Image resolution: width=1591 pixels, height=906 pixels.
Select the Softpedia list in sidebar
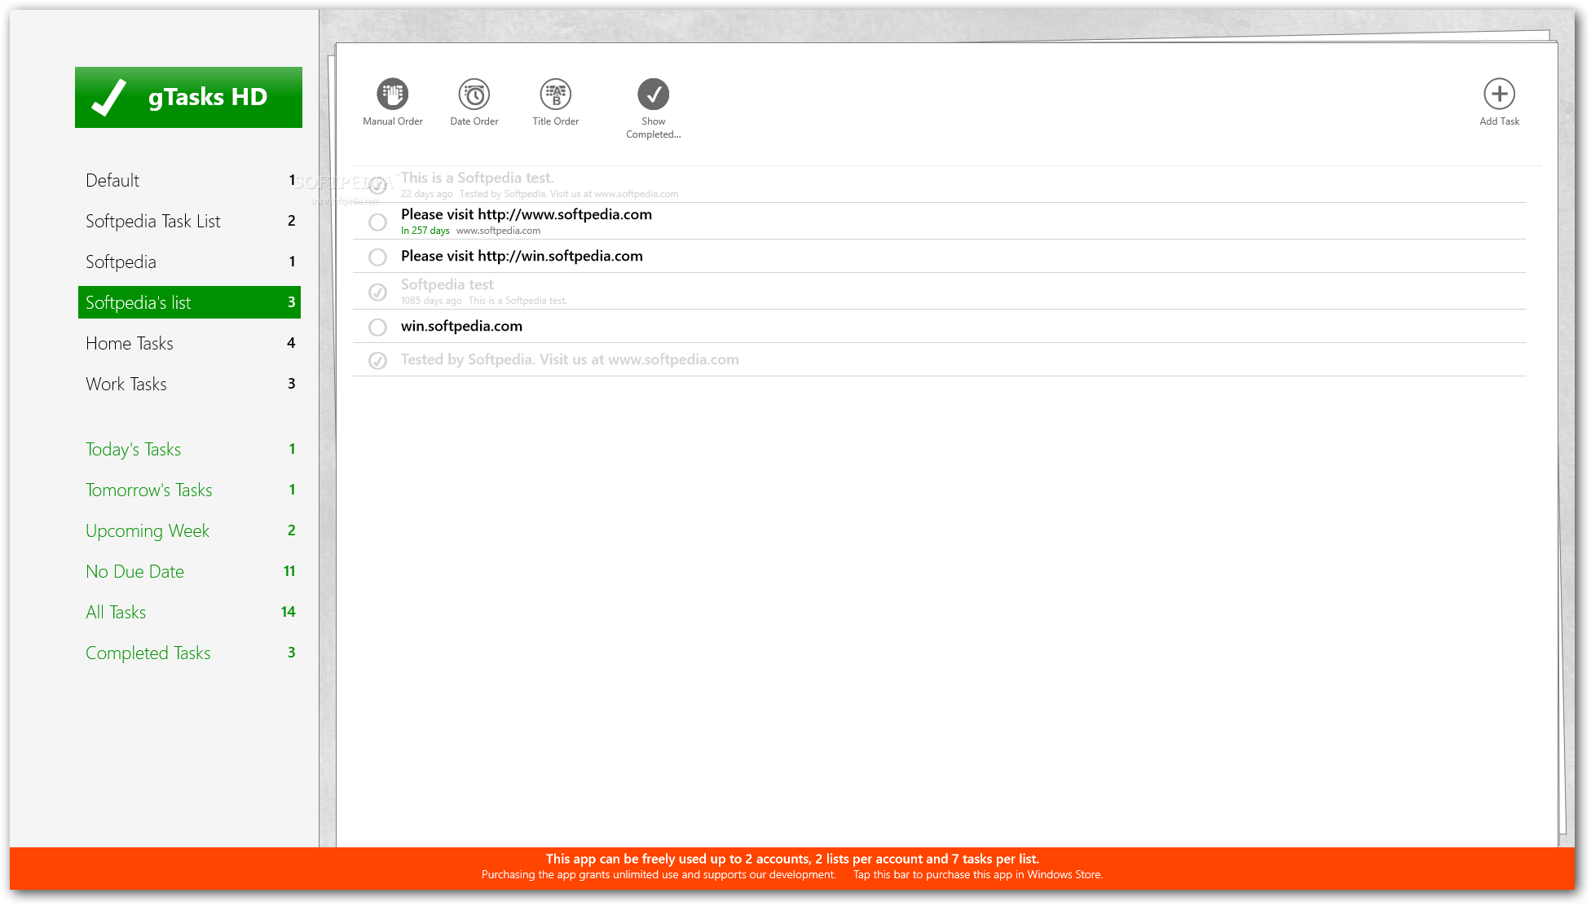click(x=189, y=262)
